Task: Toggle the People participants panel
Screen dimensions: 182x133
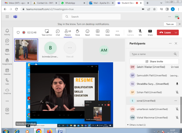Action: pos(67,32)
